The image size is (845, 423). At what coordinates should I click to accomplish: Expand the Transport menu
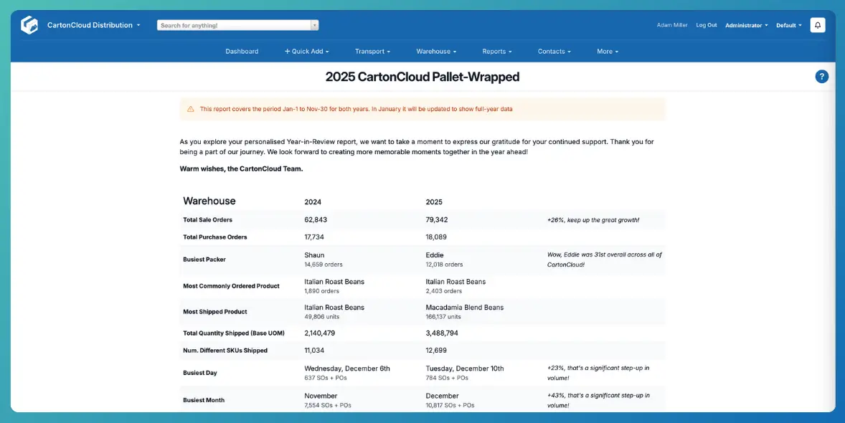coord(372,51)
